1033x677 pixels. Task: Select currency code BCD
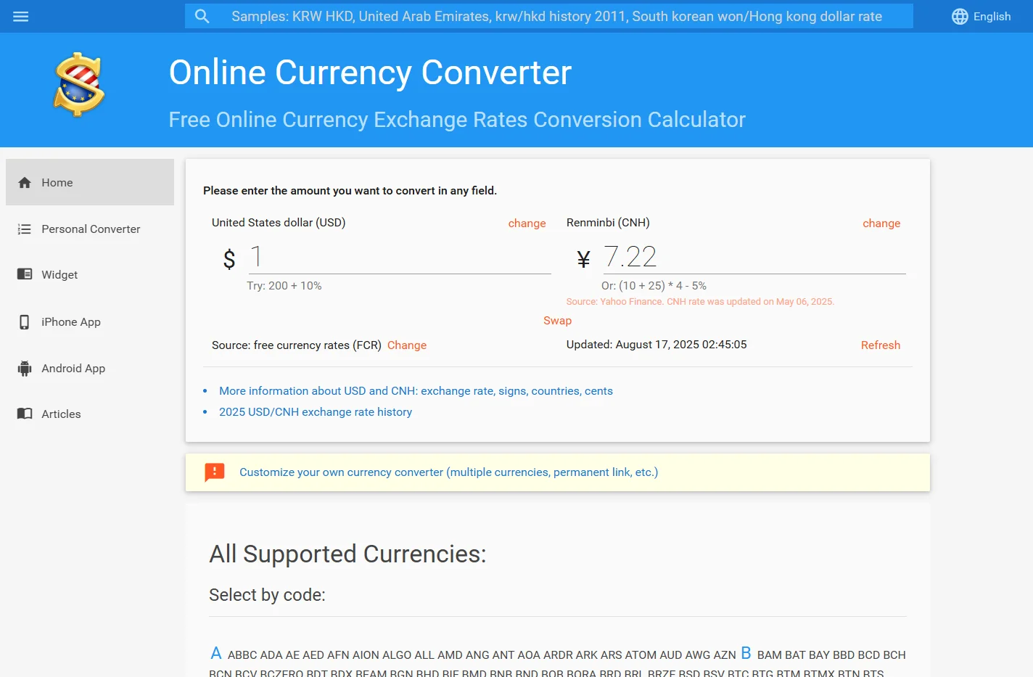[869, 655]
